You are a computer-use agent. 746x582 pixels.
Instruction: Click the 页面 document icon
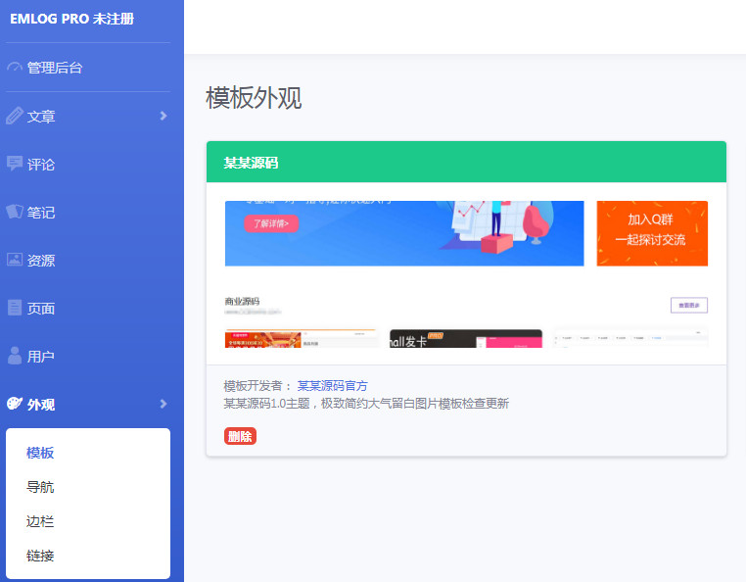[x=15, y=308]
